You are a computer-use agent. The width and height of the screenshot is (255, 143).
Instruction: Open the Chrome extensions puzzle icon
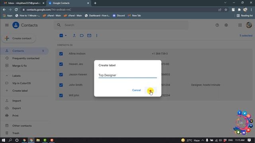239,10
